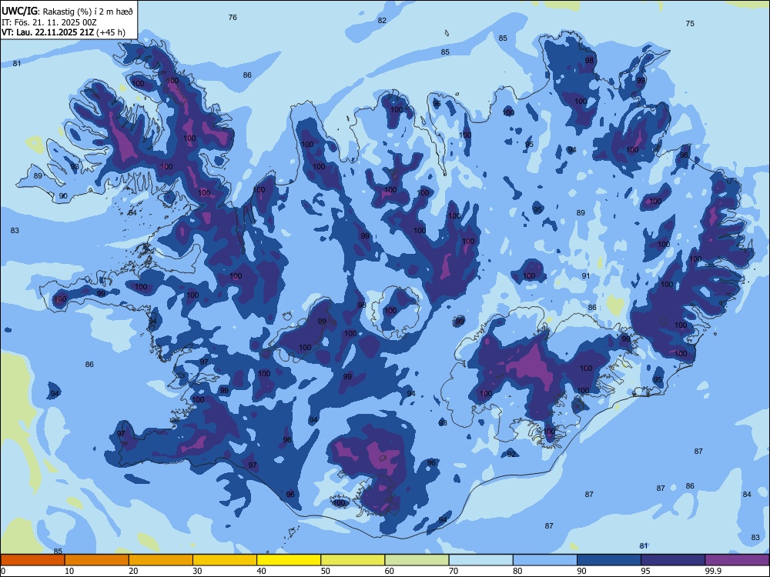Click the '92' humidity value on the map
This screenshot has height=577, width=770.
(512, 455)
